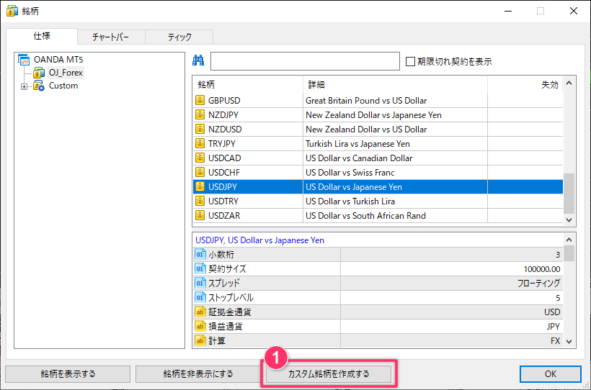Click the カスタム銘柄を作成する button

pyautogui.click(x=328, y=374)
